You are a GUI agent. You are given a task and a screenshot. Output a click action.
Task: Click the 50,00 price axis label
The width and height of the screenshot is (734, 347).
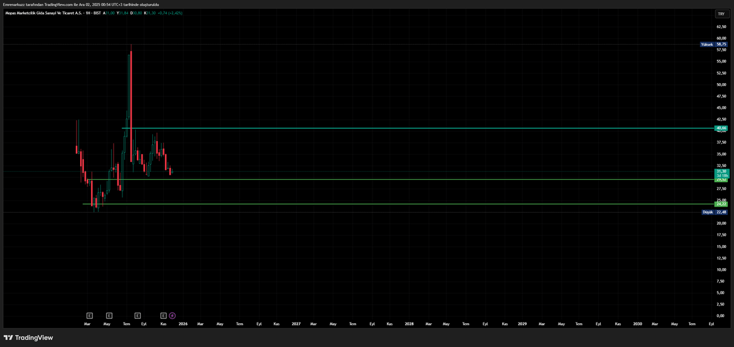[721, 84]
